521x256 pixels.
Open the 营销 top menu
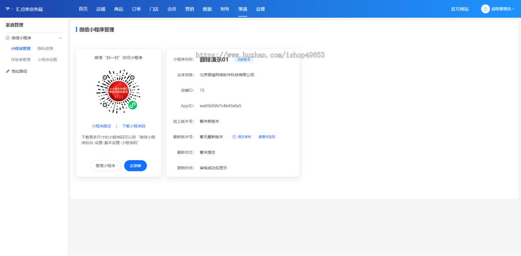189,9
